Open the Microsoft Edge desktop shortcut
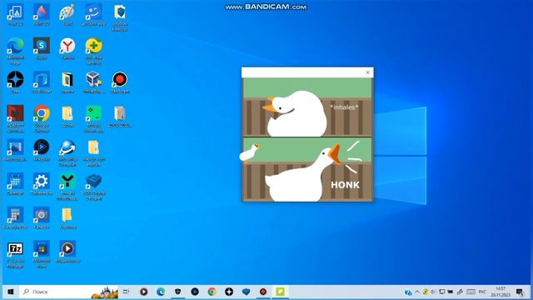 tap(15, 51)
